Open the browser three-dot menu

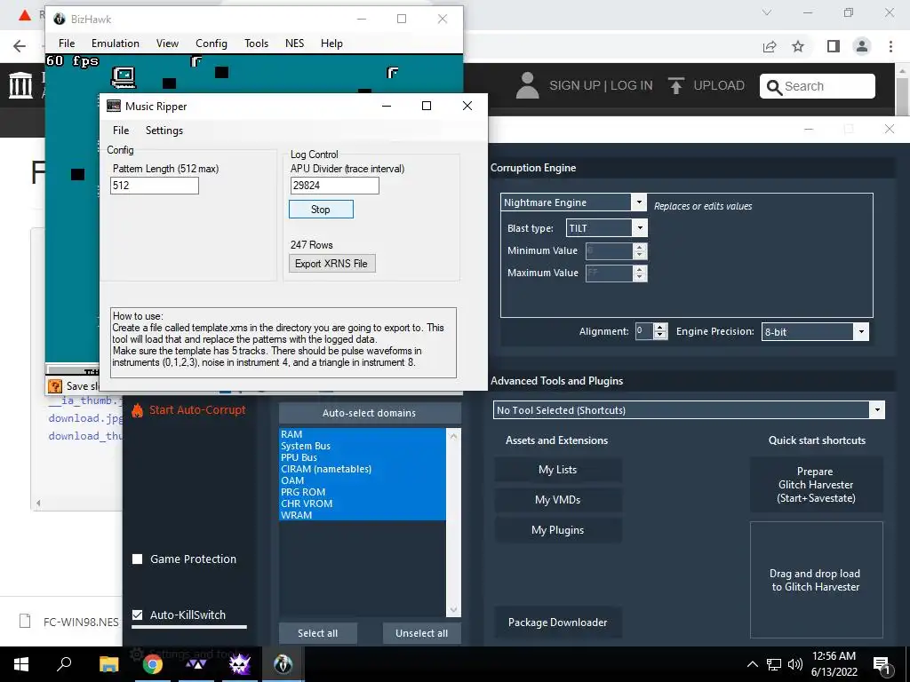click(x=890, y=46)
